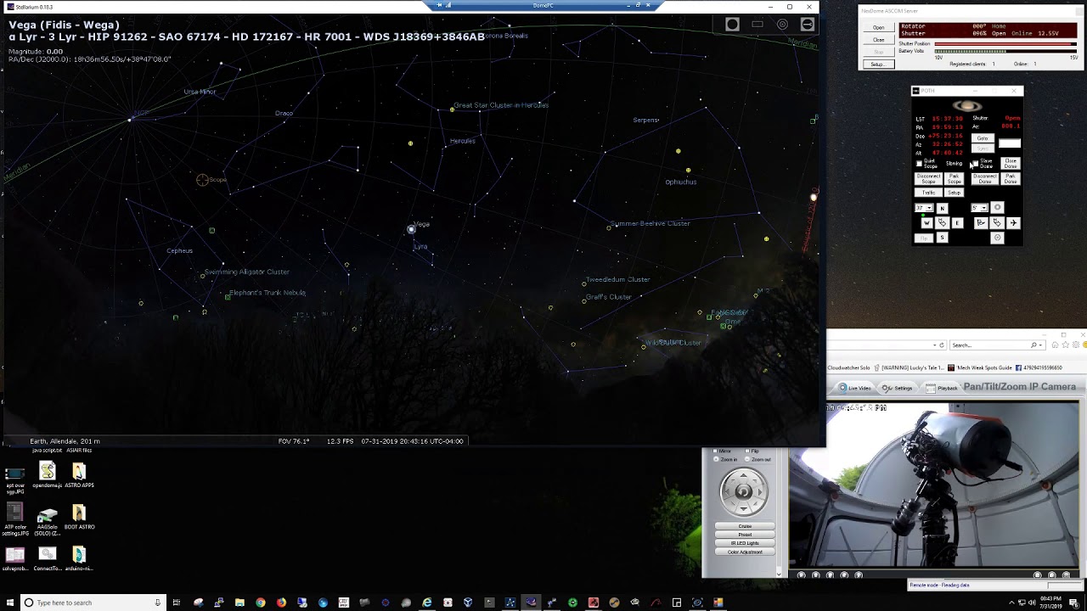This screenshot has width=1087, height=611.
Task: Open Google Chrome from taskbar
Action: click(261, 603)
